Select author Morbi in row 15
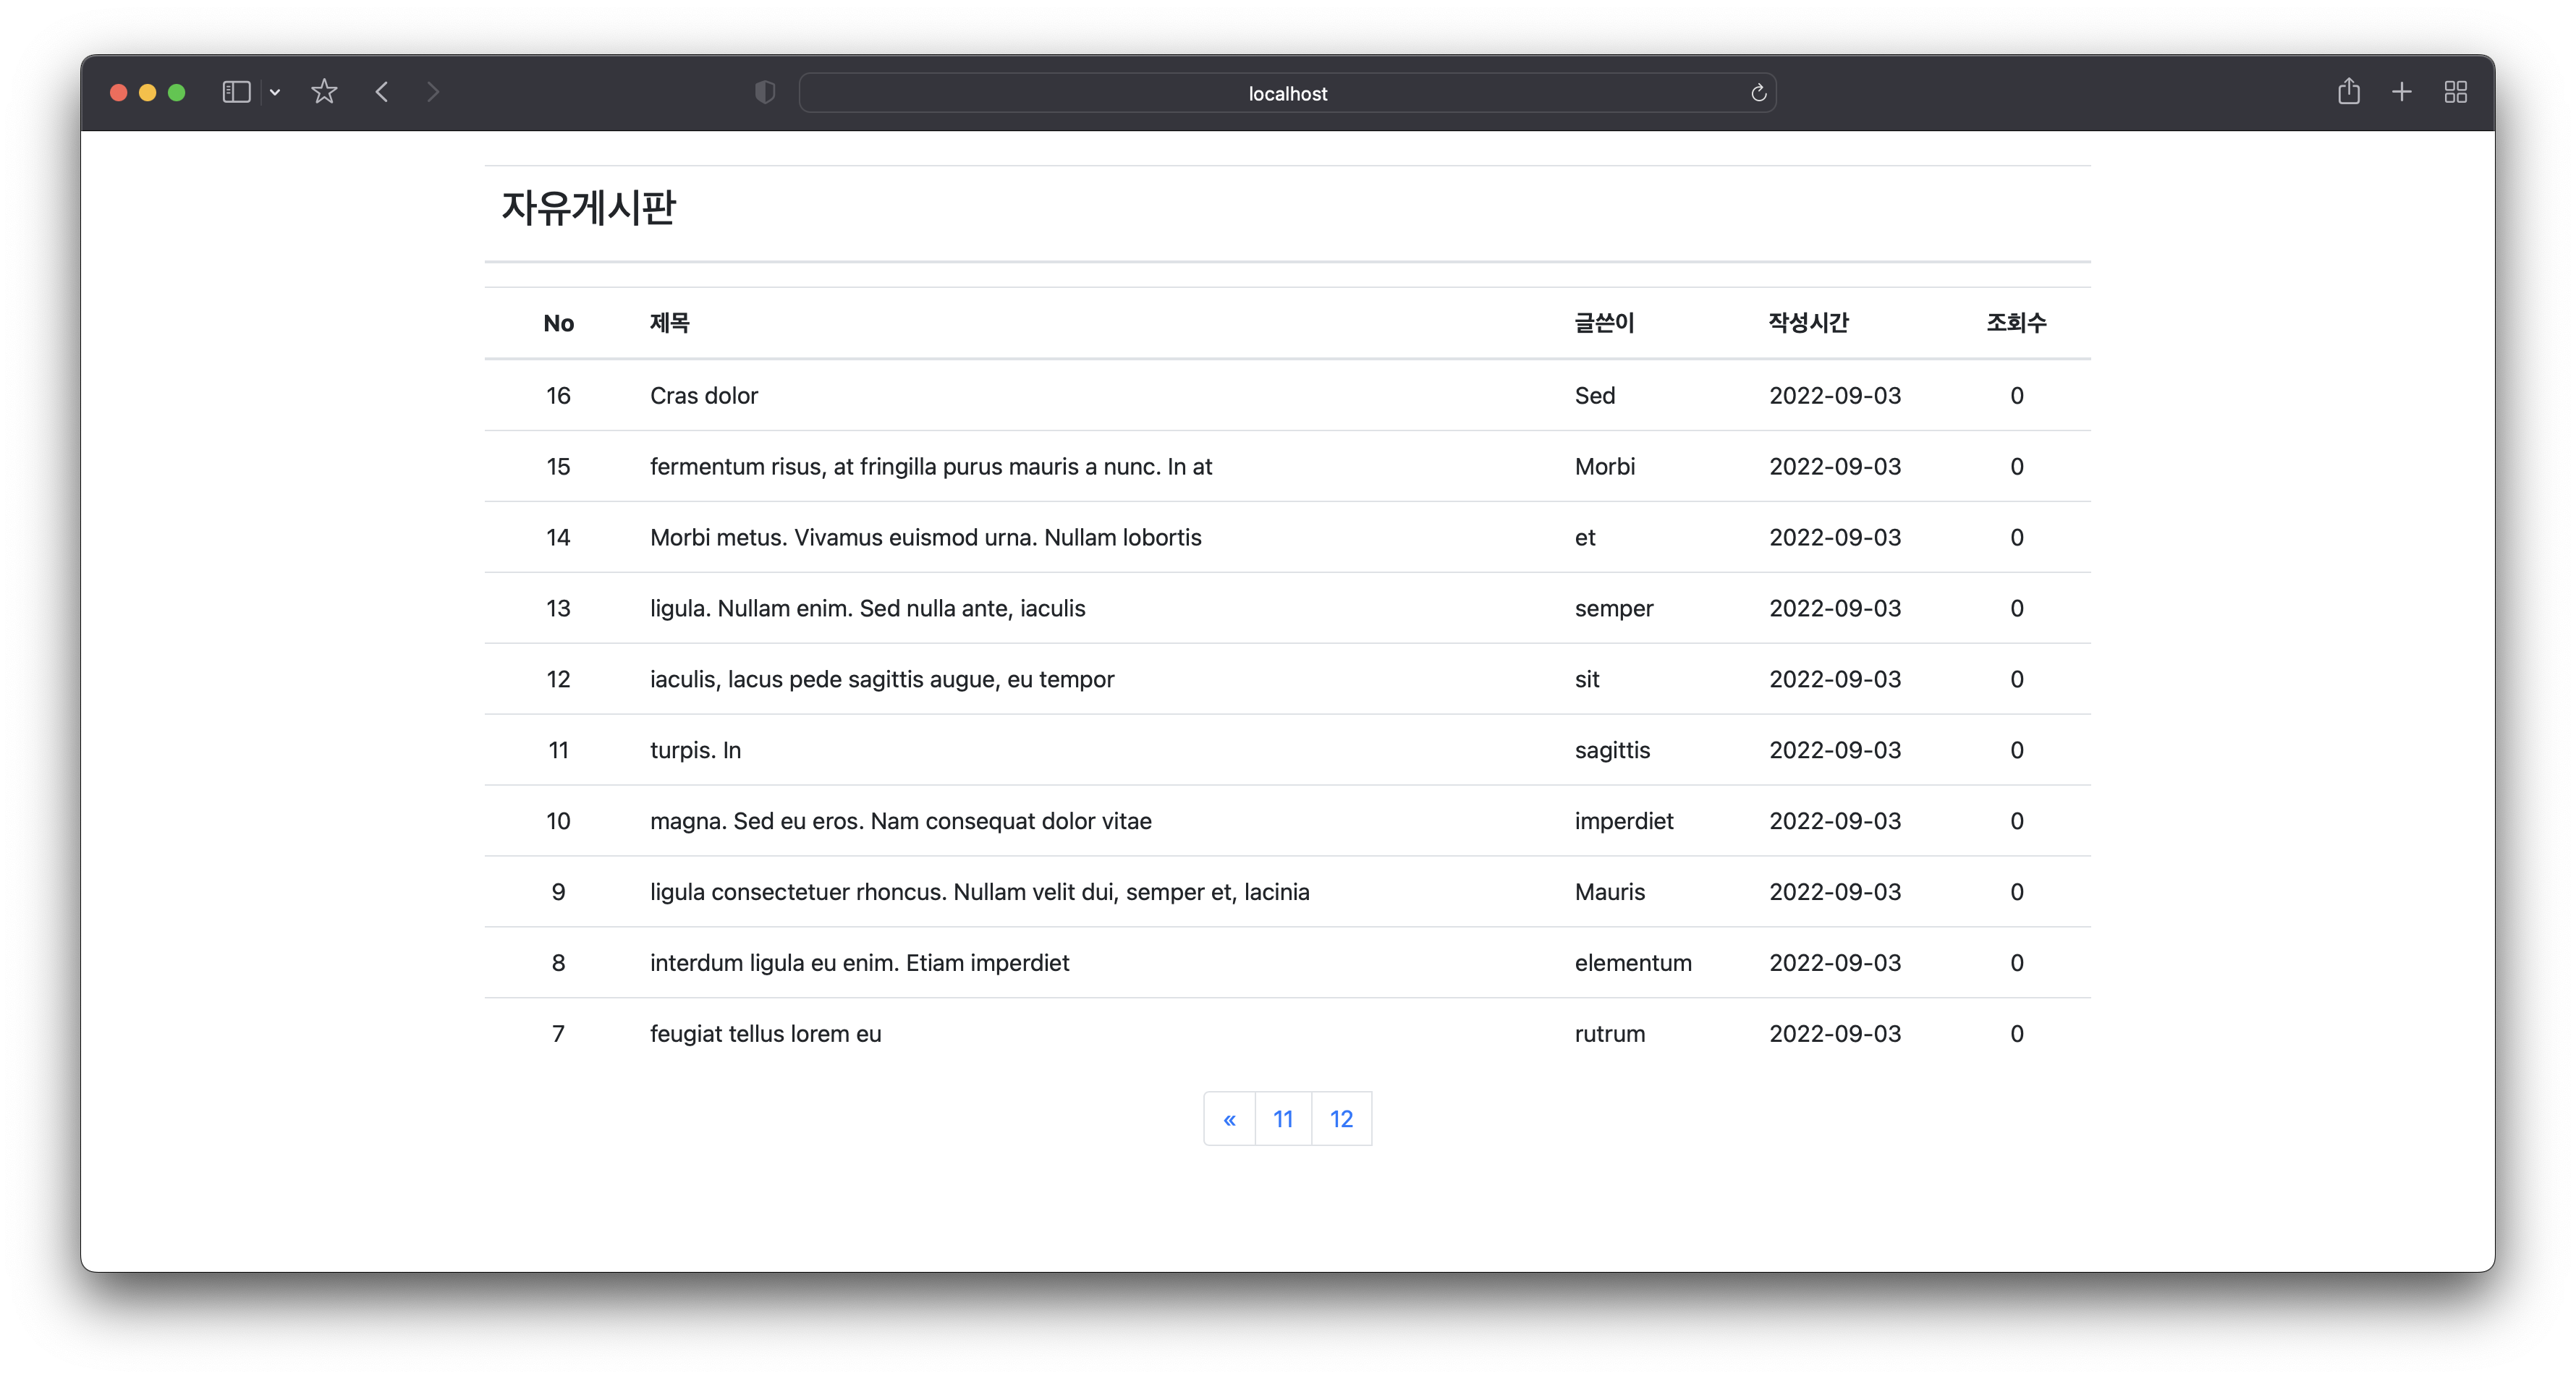2576x1379 pixels. point(1605,466)
